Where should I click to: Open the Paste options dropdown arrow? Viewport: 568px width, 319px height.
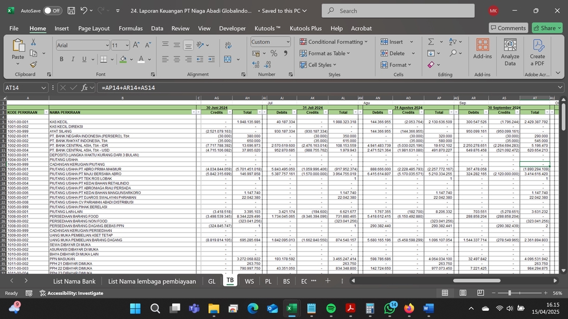pos(18,64)
